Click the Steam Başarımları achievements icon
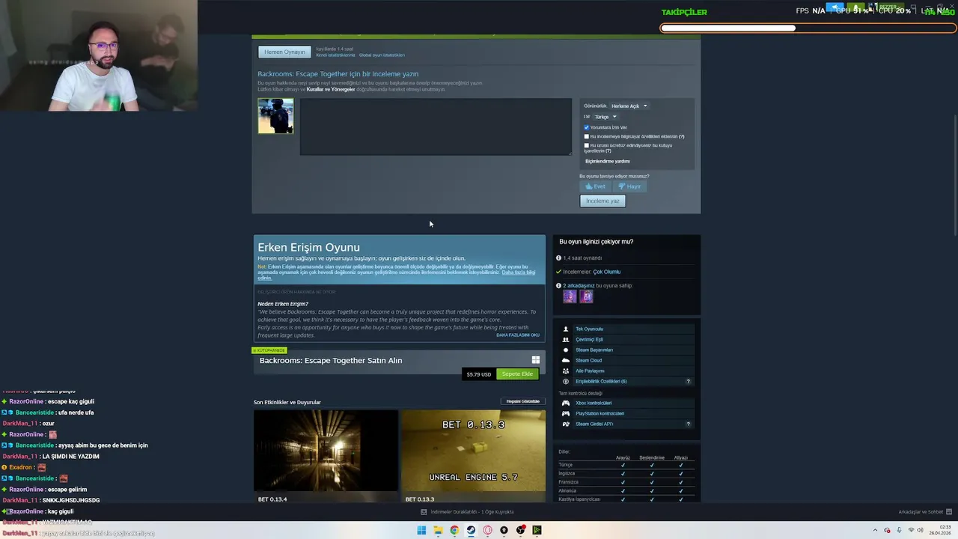The height and width of the screenshot is (539, 958). click(566, 350)
